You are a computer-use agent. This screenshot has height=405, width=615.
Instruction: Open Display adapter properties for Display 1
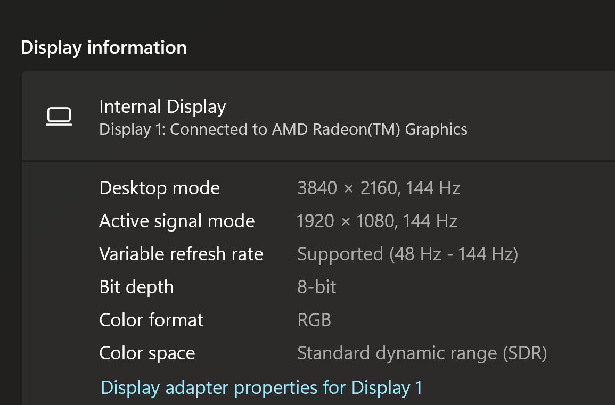point(261,387)
